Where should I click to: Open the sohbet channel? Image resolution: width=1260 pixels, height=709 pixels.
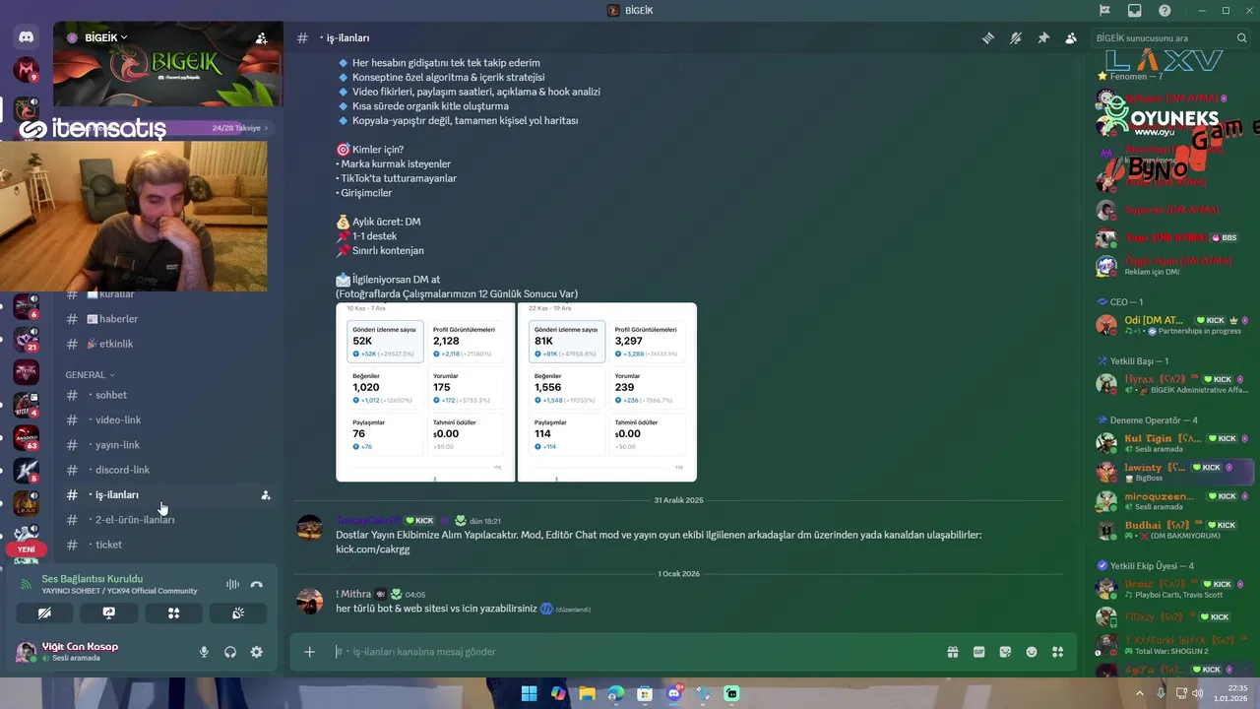[x=167, y=395]
